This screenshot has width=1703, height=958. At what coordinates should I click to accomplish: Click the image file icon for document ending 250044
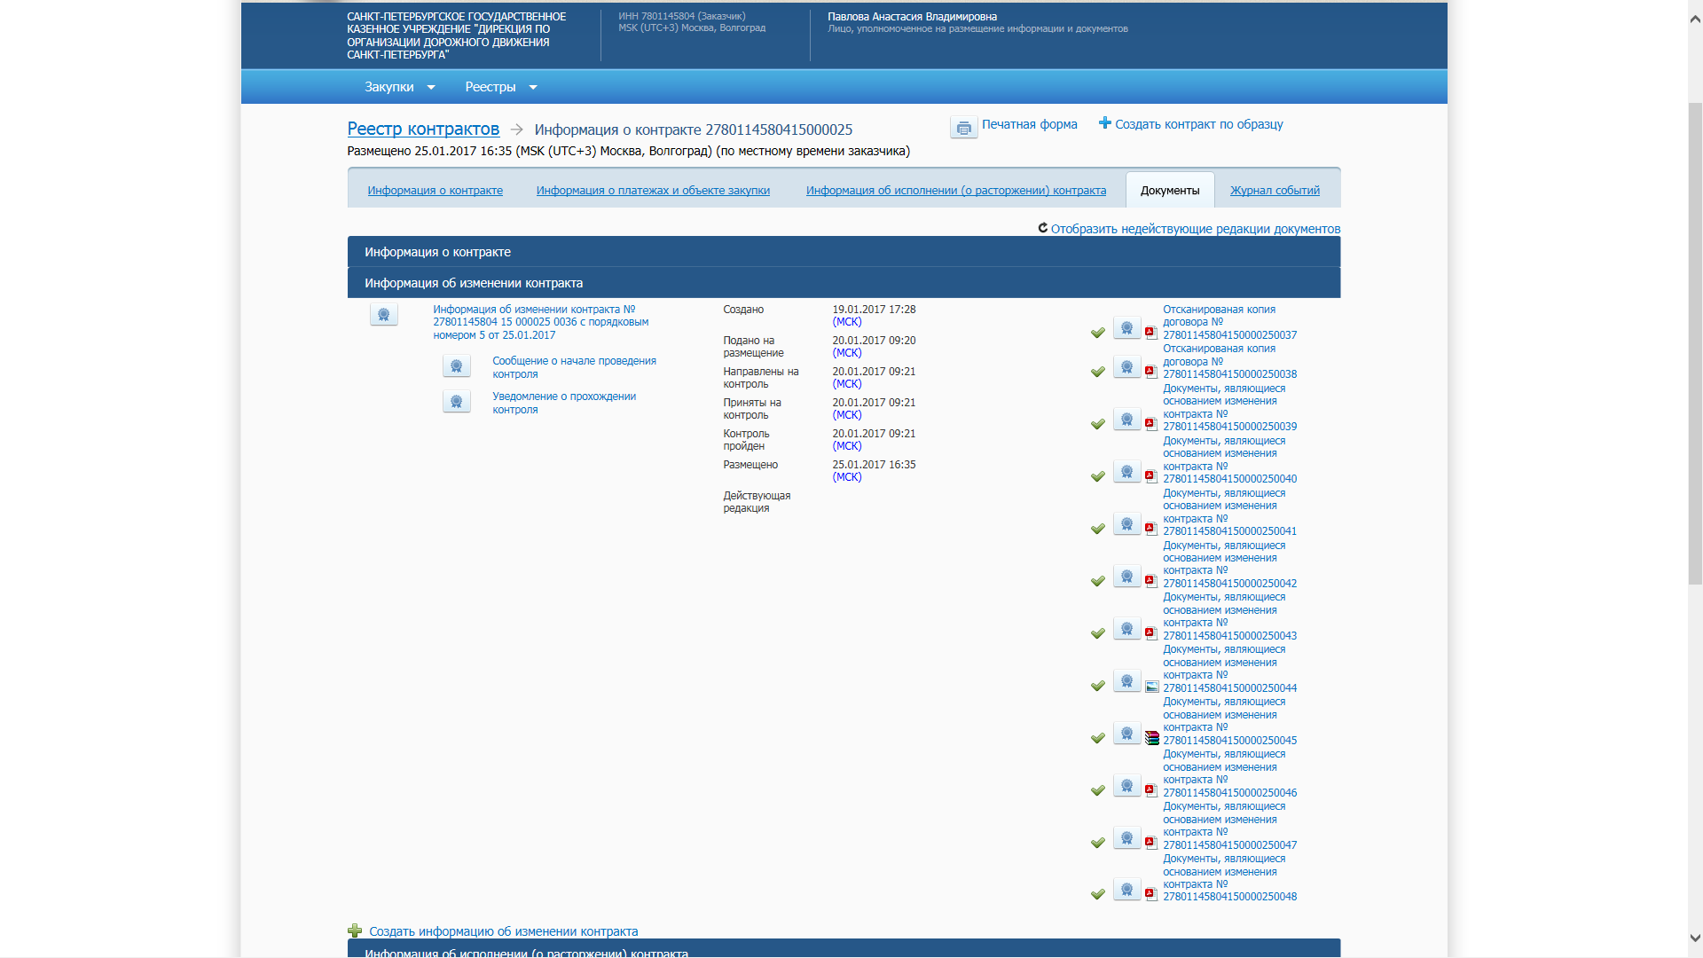1152,687
